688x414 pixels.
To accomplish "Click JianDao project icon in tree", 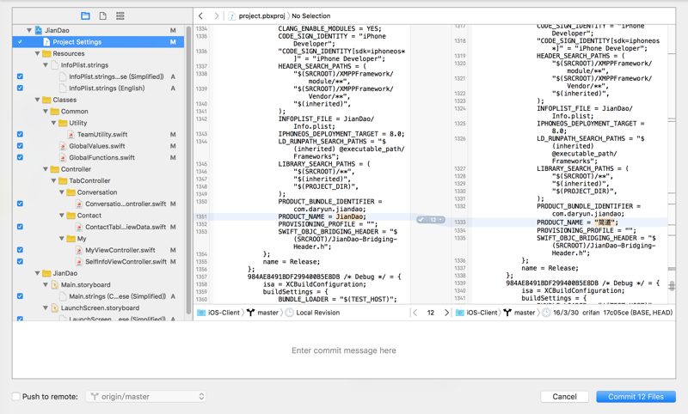I will [39, 30].
